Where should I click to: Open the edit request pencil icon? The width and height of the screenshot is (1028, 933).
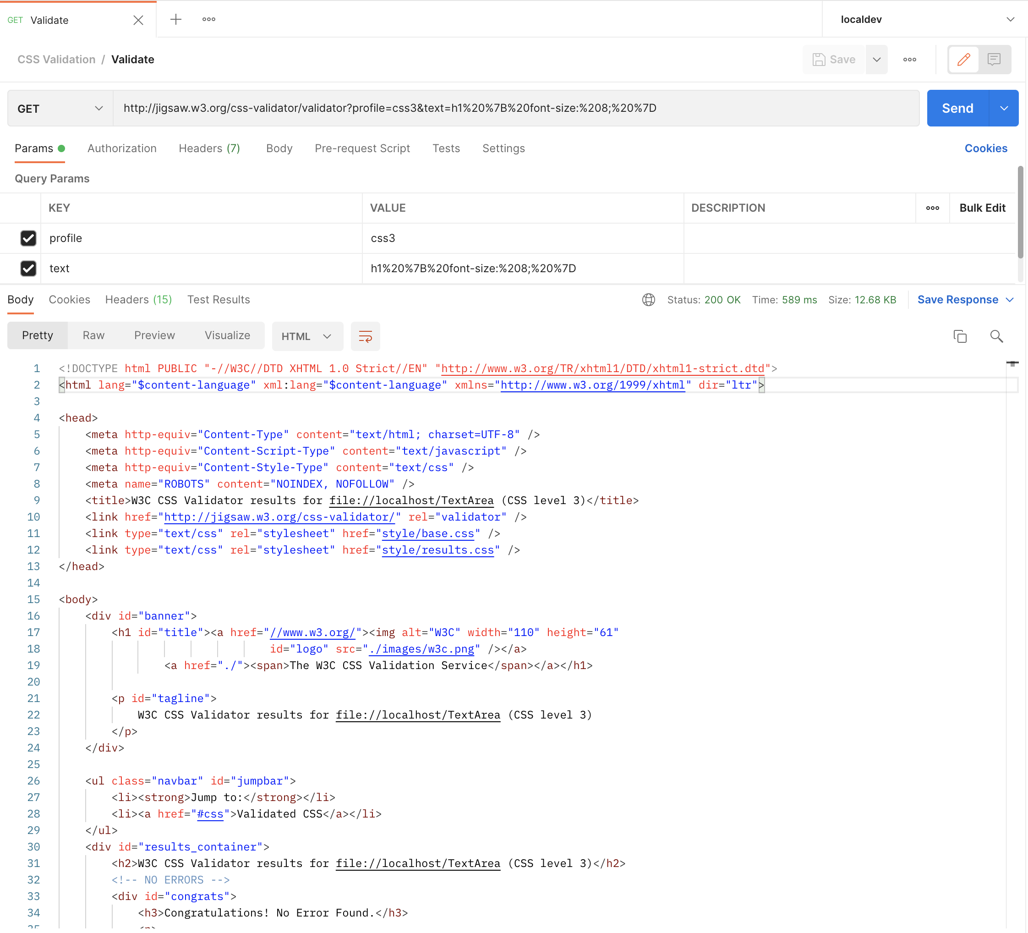964,60
